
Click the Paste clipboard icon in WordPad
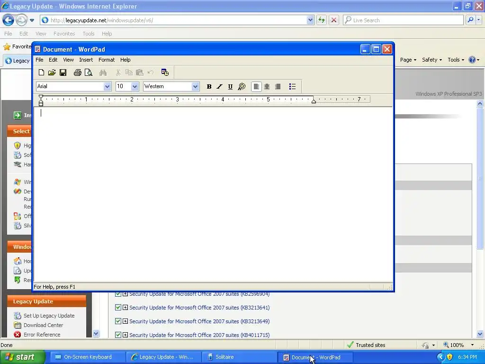(140, 73)
